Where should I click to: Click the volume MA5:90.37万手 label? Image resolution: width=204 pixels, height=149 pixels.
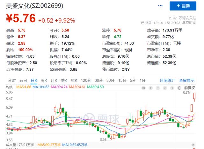[49, 145]
